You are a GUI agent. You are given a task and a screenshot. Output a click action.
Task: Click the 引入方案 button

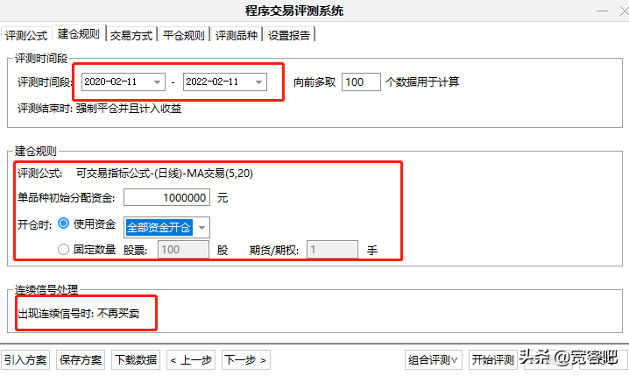[26, 359]
